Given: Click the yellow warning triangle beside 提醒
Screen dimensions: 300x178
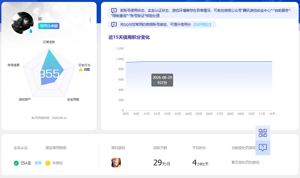Looking at the screenshot, I should tap(81, 69).
